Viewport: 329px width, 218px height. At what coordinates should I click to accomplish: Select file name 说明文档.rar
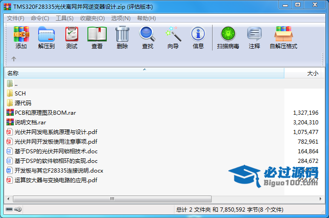coord(30,123)
